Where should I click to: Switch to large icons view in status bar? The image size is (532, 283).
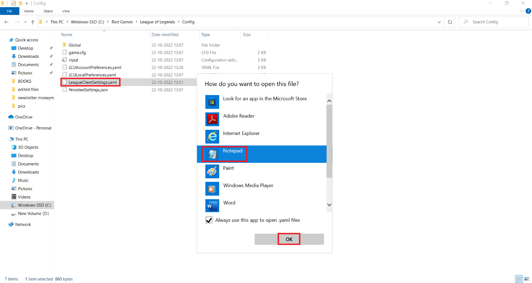[527, 279]
